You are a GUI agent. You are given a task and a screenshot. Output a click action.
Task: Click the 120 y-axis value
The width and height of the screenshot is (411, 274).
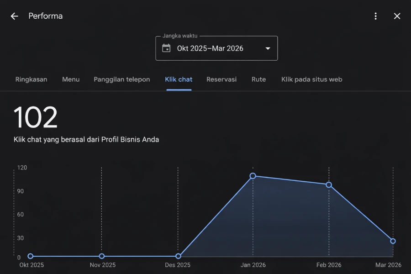[x=22, y=168]
